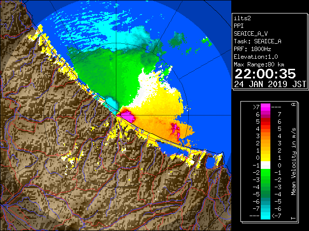
Task: Click the 'Elevation:1.0' text
Action: click(256, 57)
